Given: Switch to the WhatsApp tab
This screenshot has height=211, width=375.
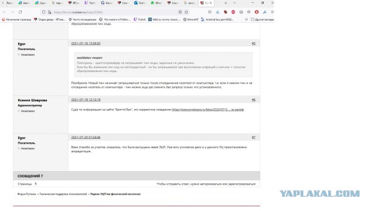Looking at the screenshot, I should (x=156, y=3).
